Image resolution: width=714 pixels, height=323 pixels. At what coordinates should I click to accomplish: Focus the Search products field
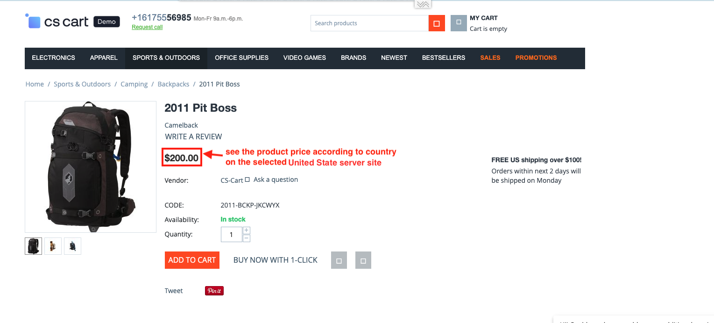tap(369, 23)
